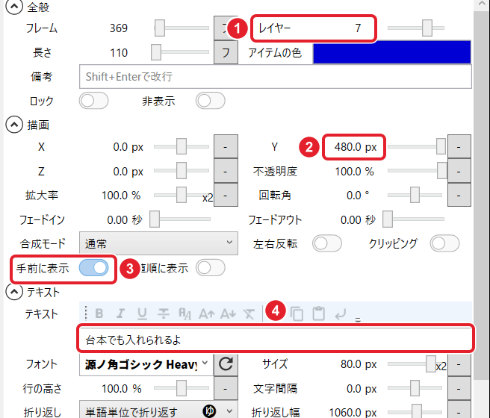Click the animation button for 行の高さ
This screenshot has width=490, height=418.
pos(226,389)
